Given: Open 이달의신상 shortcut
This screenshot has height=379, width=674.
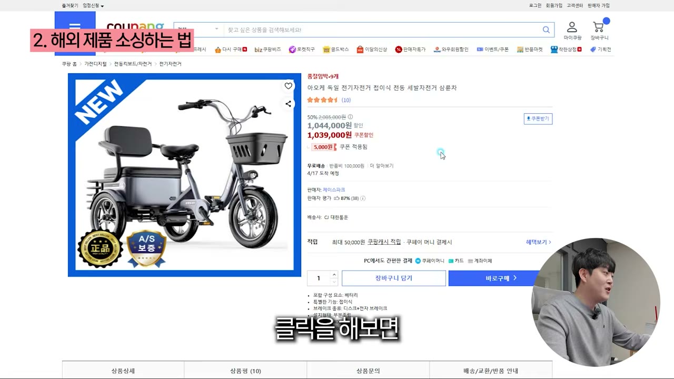Looking at the screenshot, I should [372, 49].
